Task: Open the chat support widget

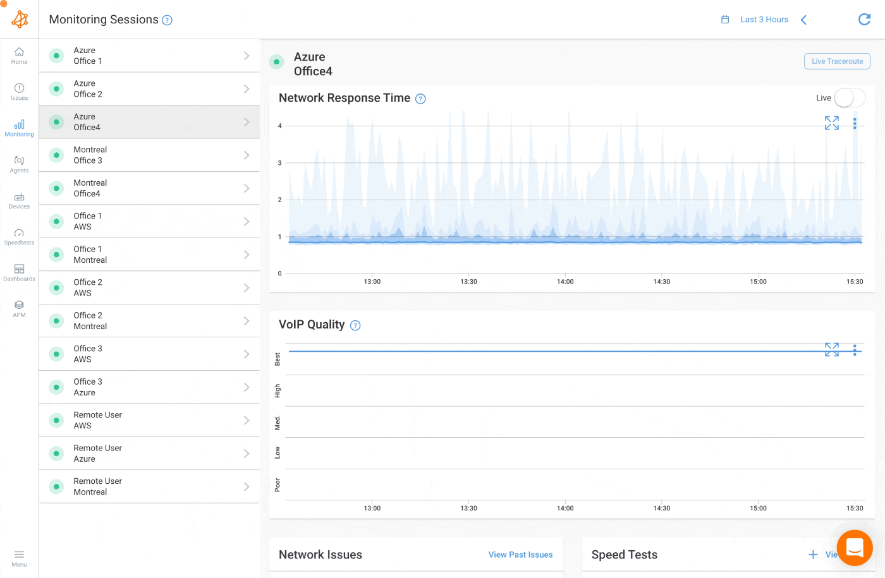Action: (855, 548)
